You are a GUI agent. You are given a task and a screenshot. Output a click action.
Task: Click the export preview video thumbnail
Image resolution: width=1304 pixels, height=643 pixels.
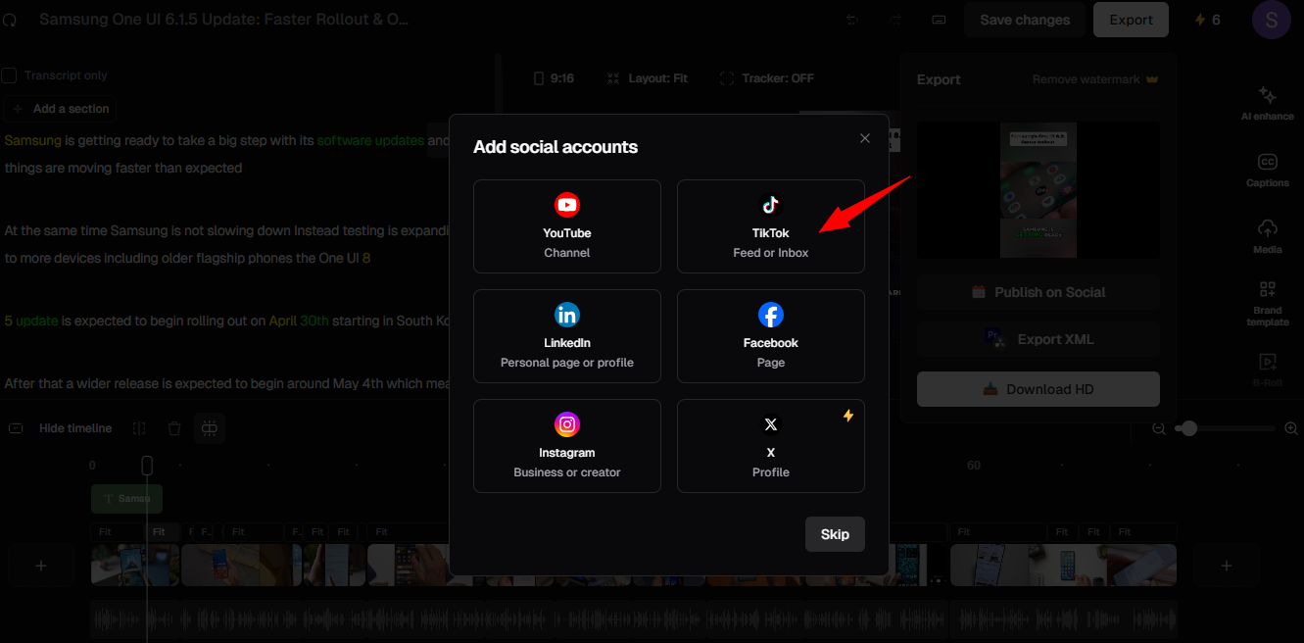[x=1038, y=189]
